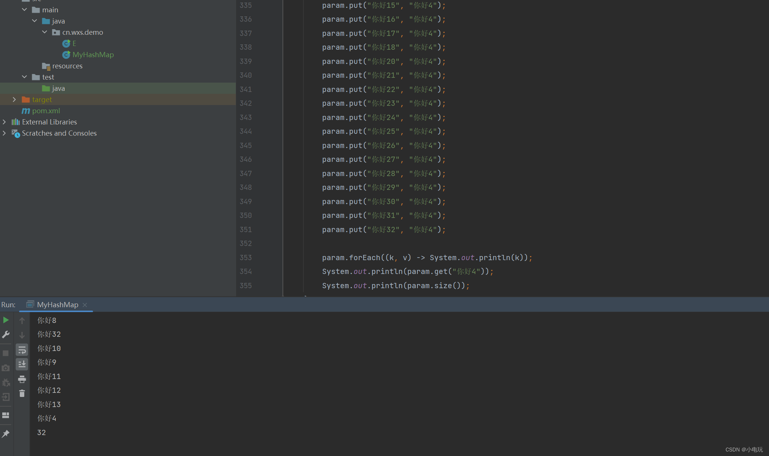Select the cn.wxs.demo package
The image size is (769, 456).
pyautogui.click(x=83, y=32)
